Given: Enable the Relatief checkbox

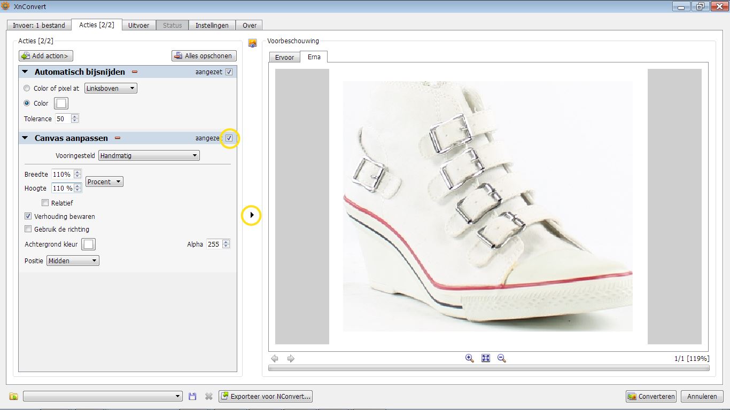Looking at the screenshot, I should (x=45, y=203).
